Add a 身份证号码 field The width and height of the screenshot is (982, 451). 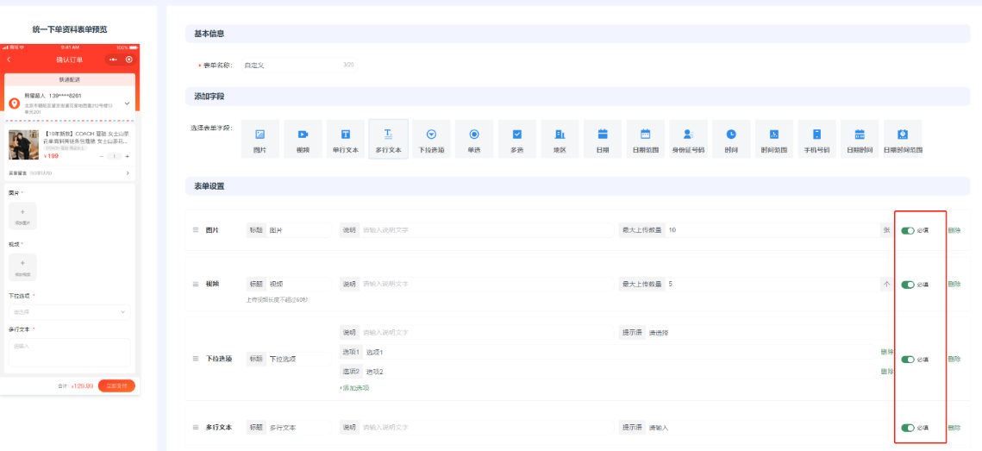coord(688,139)
